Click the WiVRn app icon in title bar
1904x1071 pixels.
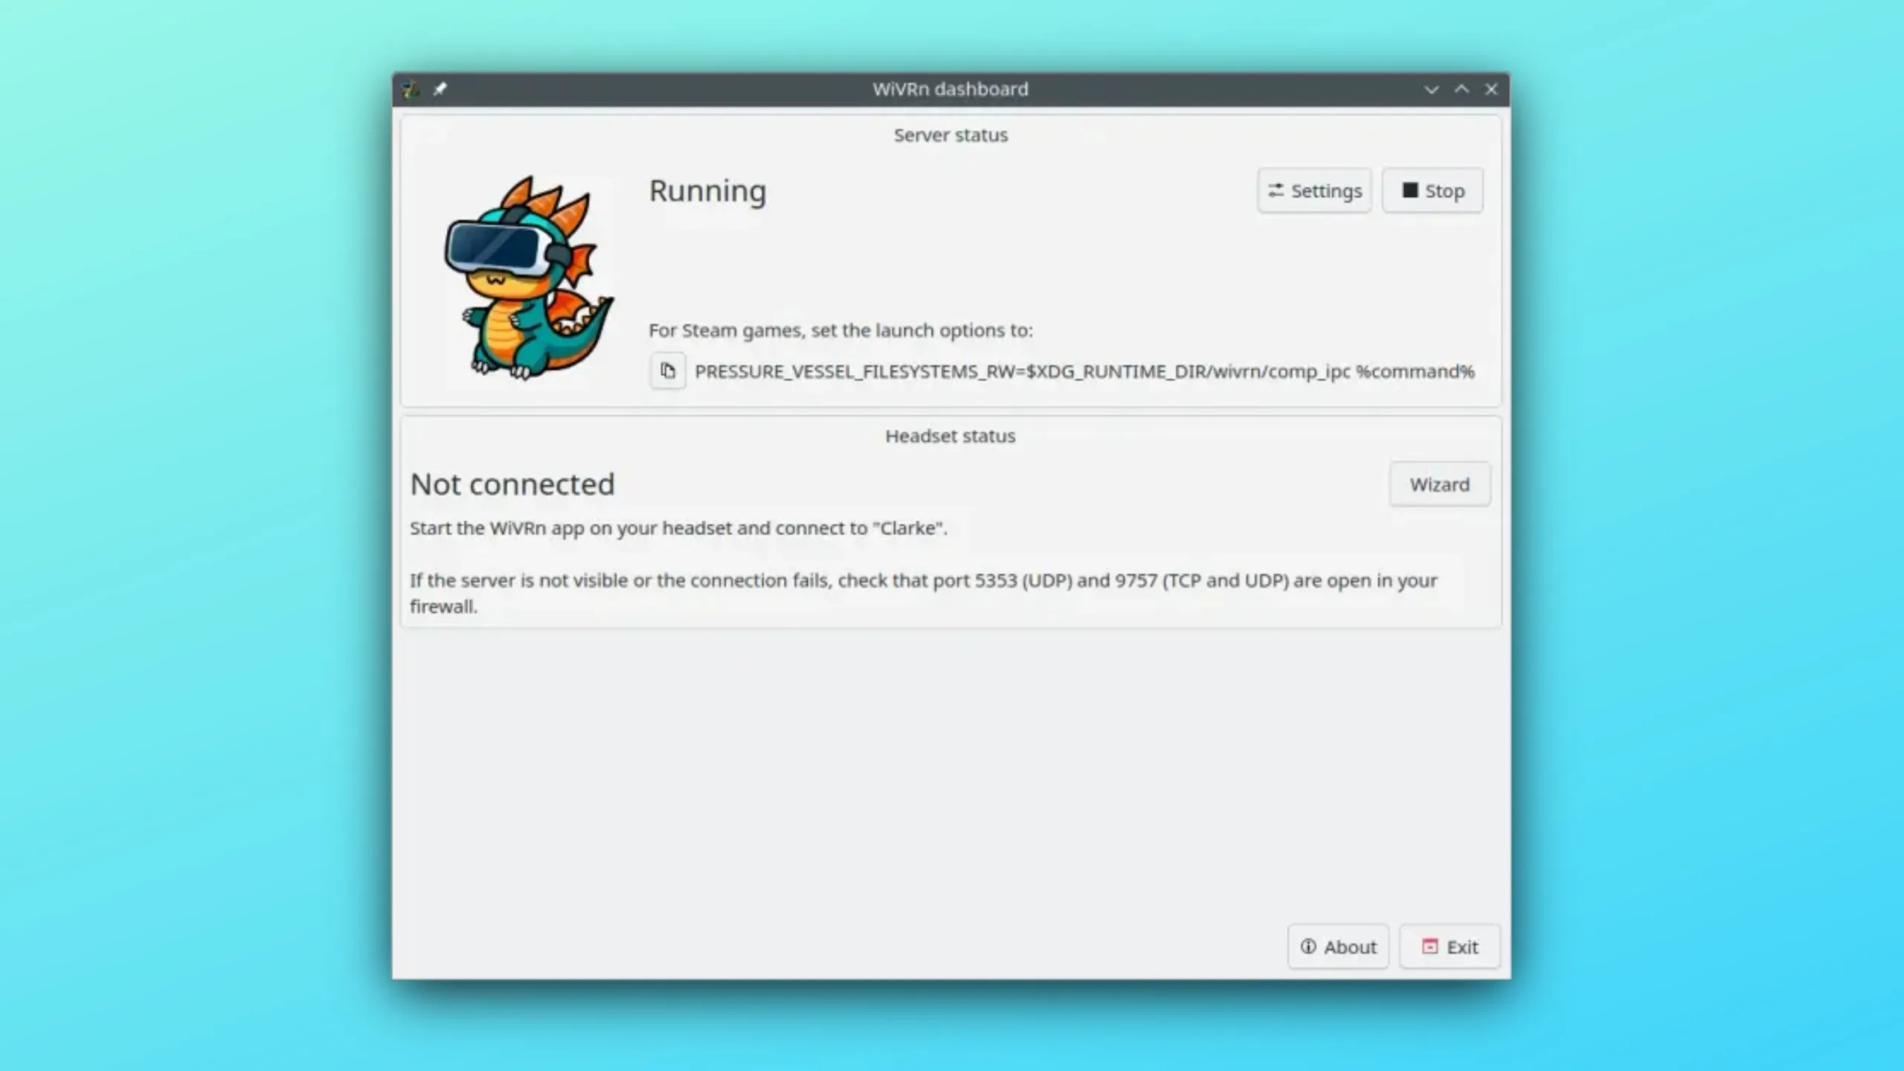411,89
